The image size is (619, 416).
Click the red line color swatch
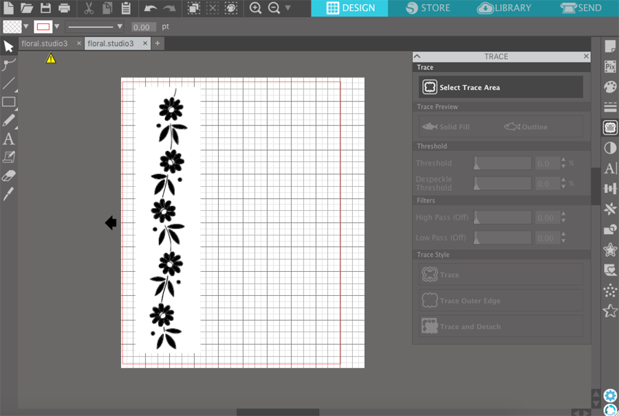(x=43, y=27)
